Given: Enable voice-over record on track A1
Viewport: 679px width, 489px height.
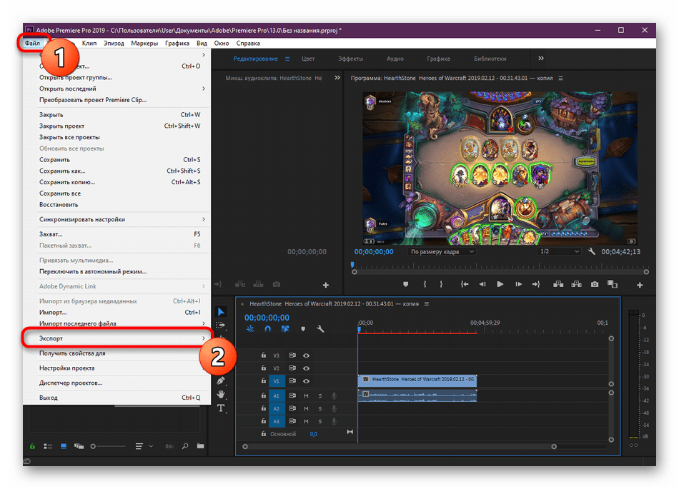Looking at the screenshot, I should tap(334, 395).
